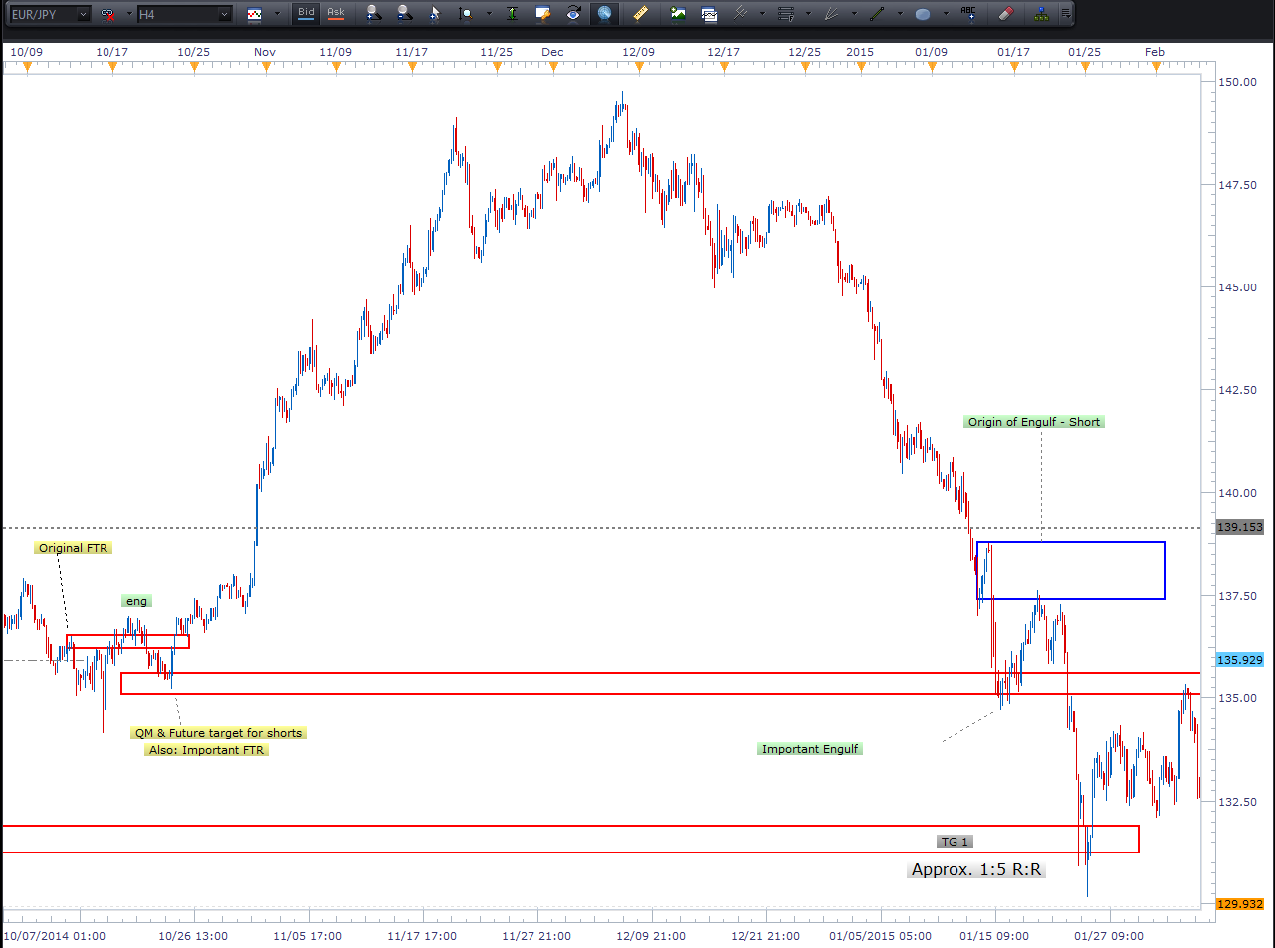
Task: Click the add image icon
Action: pyautogui.click(x=678, y=14)
